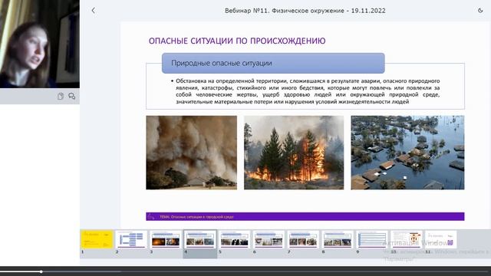Screen dimensions: 491x276
Task: Select slide thumbnail 10
Action: (x=406, y=239)
